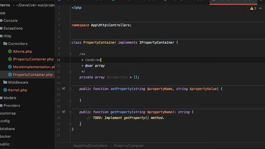Screen dimensions: 265x149
Task: Click the PropertyContainer.php class file icon
Action: (10, 74)
